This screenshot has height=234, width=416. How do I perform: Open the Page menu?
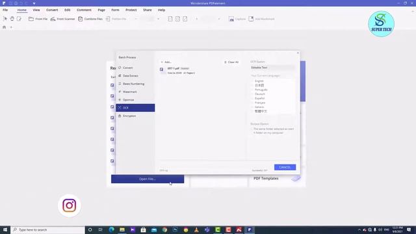click(101, 10)
